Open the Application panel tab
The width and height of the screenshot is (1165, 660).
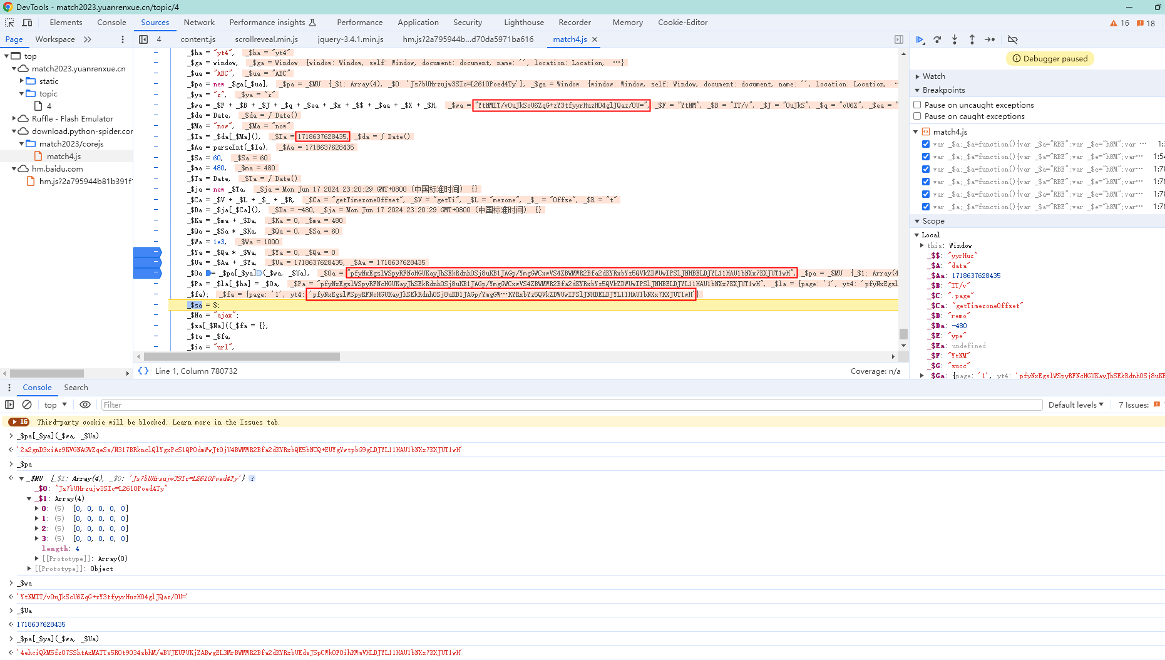(x=418, y=23)
